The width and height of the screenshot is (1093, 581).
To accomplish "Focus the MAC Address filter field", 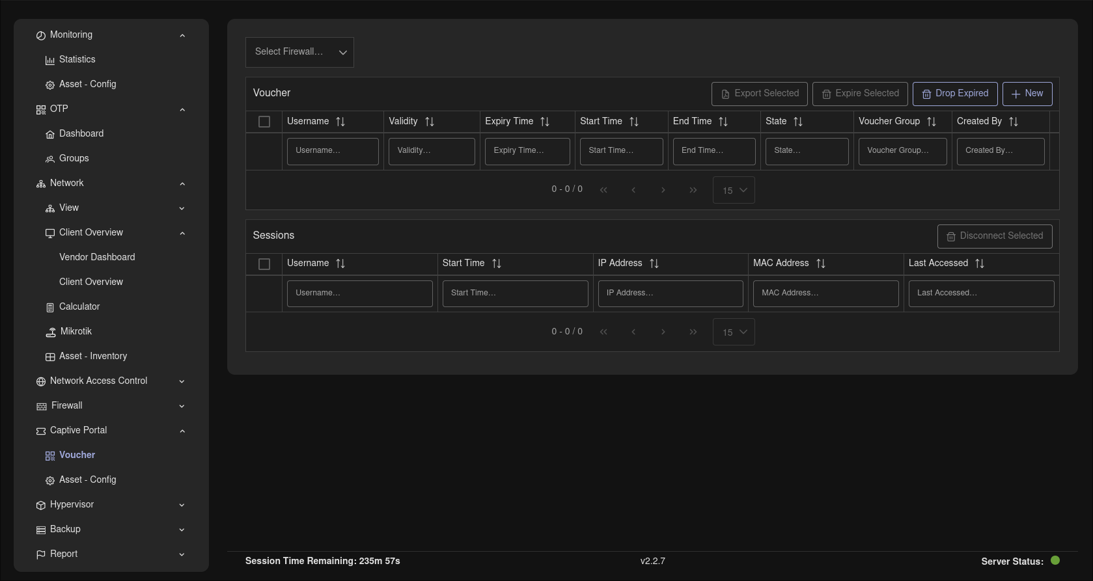I will (x=826, y=293).
